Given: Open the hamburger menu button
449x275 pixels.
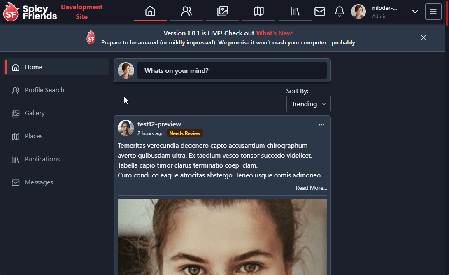Looking at the screenshot, I should (x=433, y=12).
